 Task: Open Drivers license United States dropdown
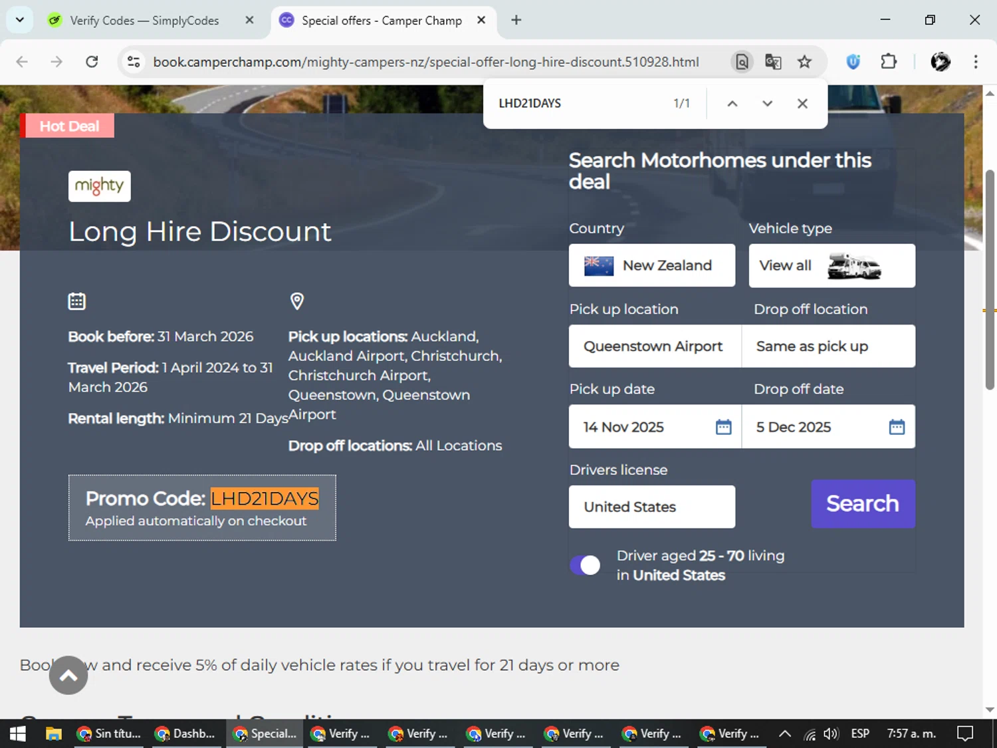pos(652,507)
